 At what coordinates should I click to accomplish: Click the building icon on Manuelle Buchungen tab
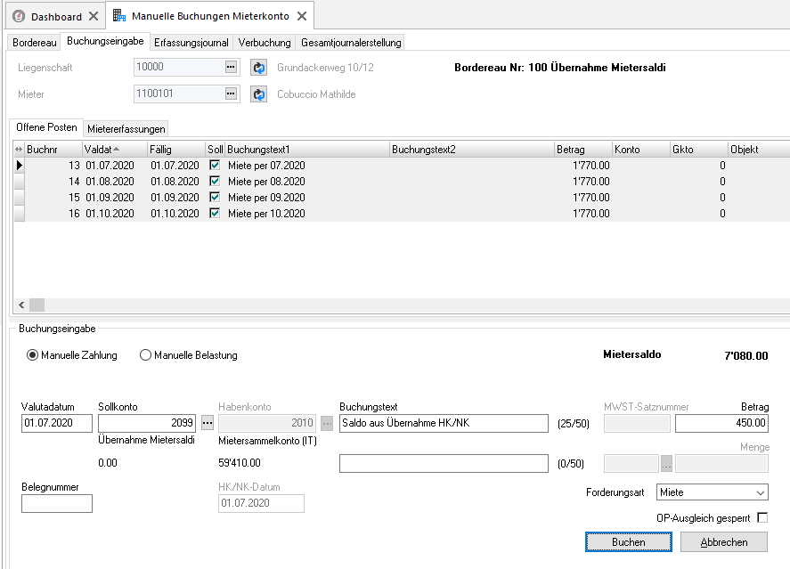click(x=119, y=16)
